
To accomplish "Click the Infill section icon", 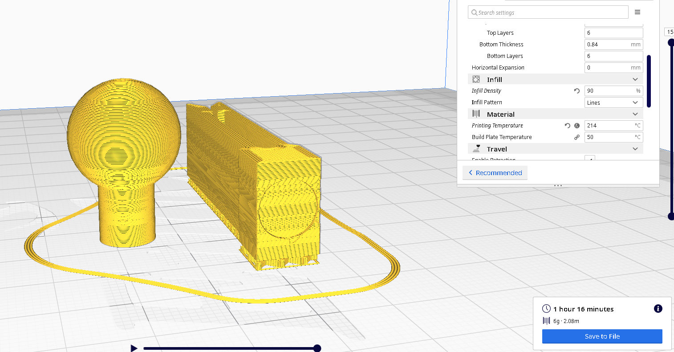I will pyautogui.click(x=476, y=79).
